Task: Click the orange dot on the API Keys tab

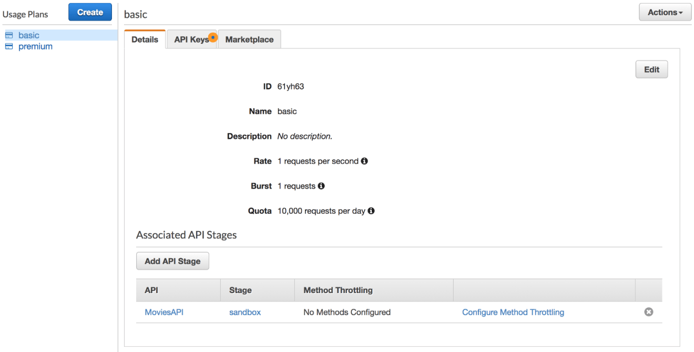Action: coord(213,37)
